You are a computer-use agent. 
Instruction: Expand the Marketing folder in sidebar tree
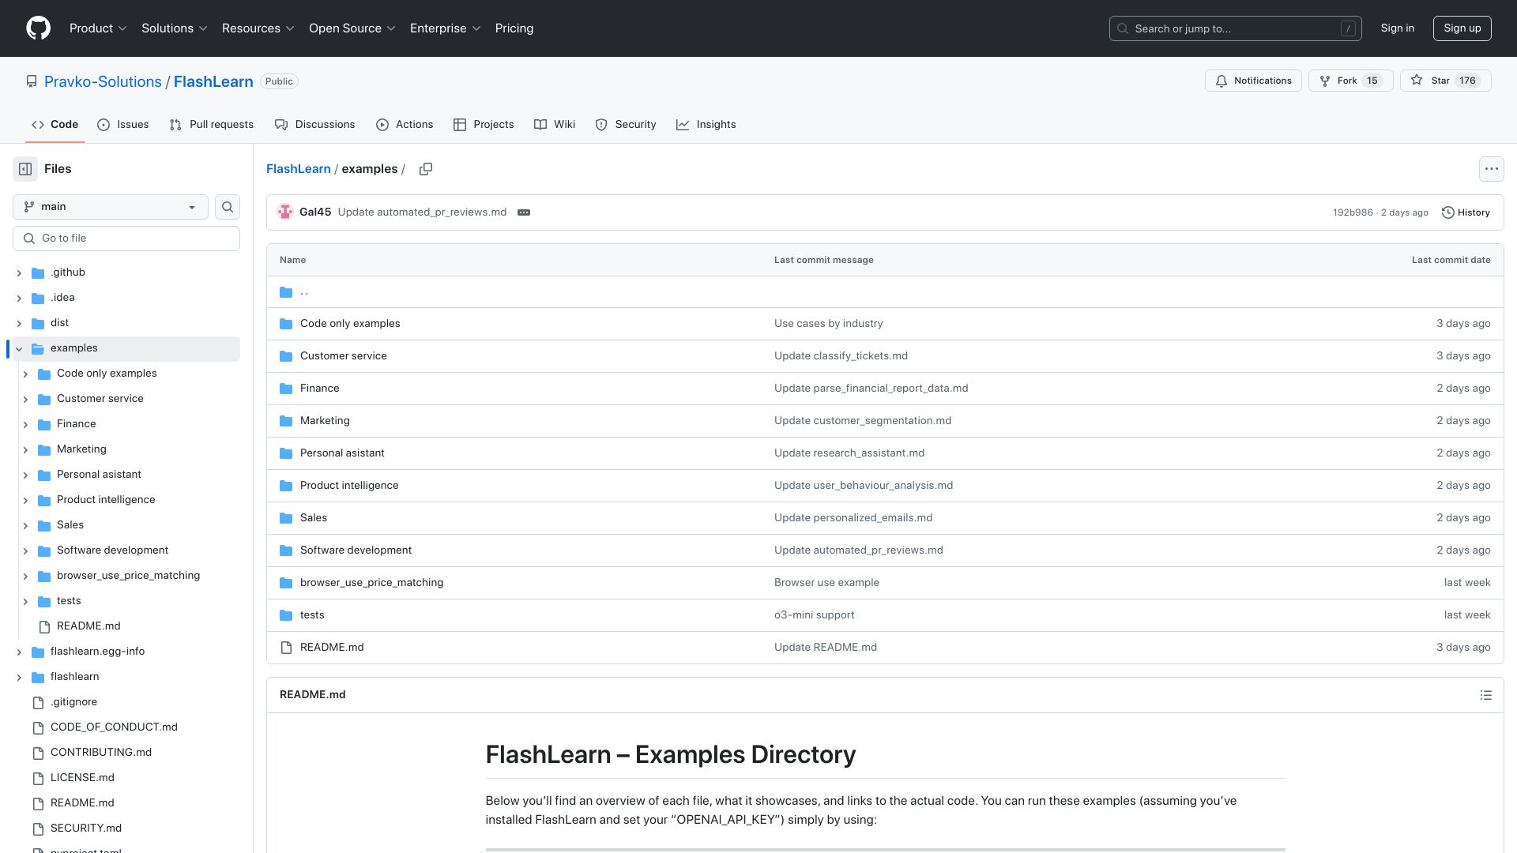25,450
